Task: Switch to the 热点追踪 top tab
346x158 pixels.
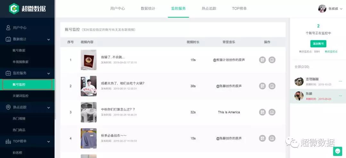Action: (x=209, y=9)
